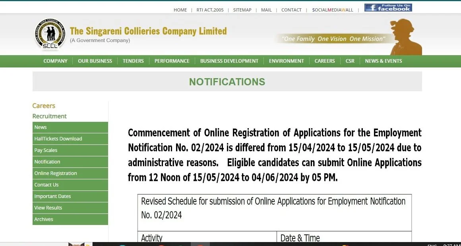Open the CSR menu
The height and width of the screenshot is (246, 461).
(350, 61)
